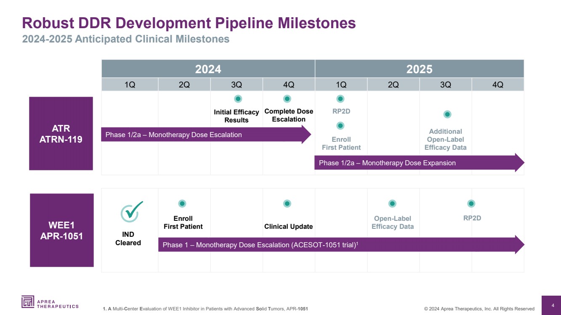Select the Clinical Update milestone dot

287,204
